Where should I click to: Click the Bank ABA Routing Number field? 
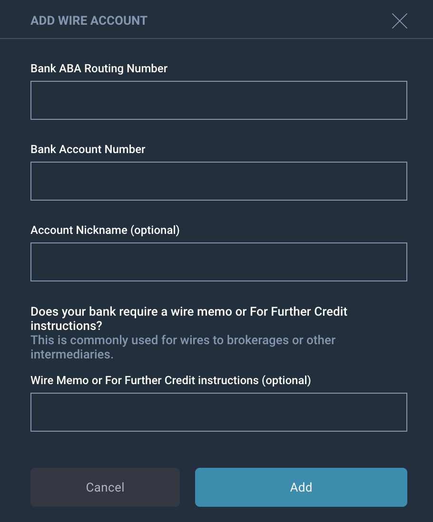coord(219,100)
